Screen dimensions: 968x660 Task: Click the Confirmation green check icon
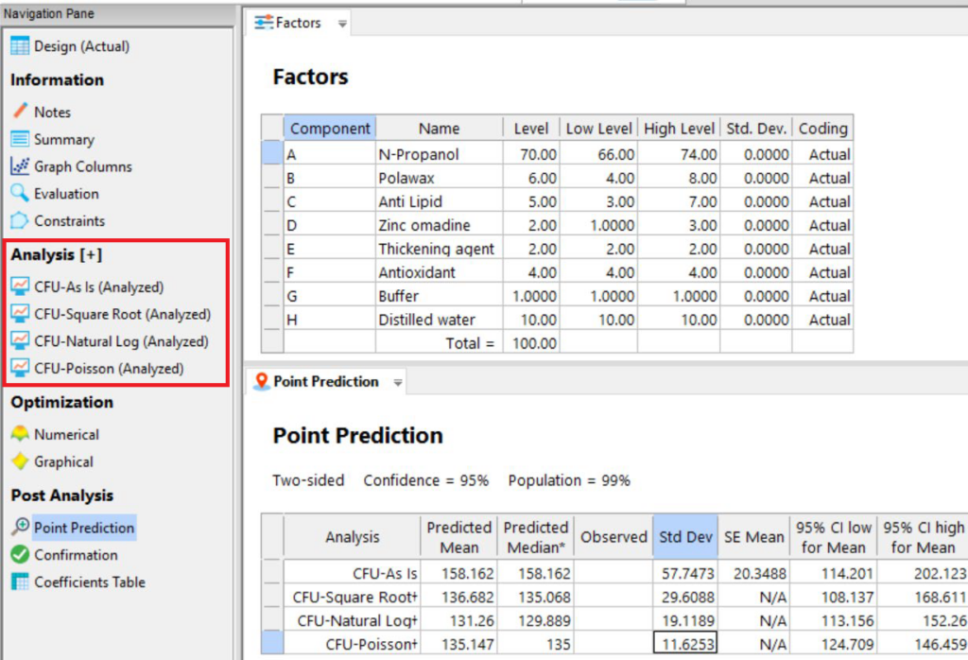click(20, 555)
